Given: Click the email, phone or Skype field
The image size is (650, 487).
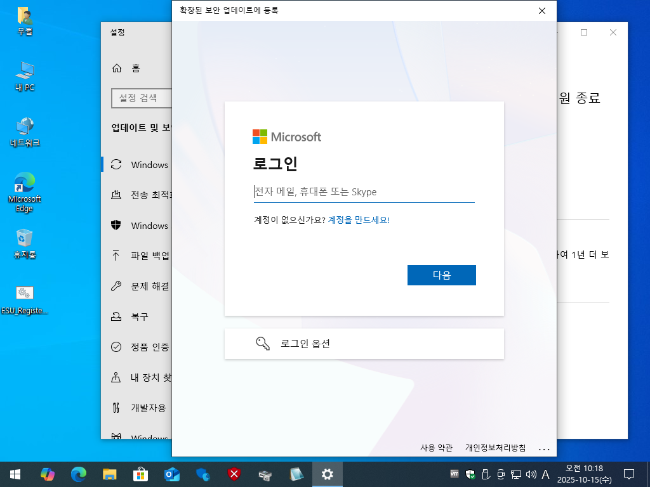Looking at the screenshot, I should [364, 192].
